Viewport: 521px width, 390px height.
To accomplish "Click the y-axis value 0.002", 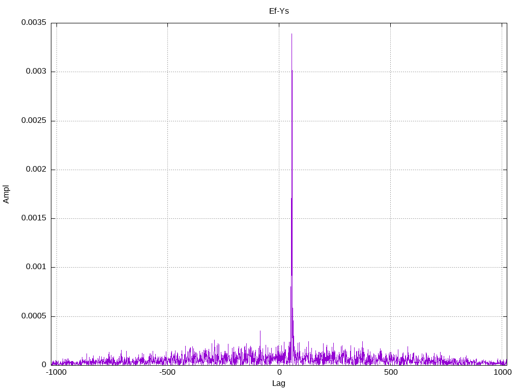I will [x=36, y=169].
